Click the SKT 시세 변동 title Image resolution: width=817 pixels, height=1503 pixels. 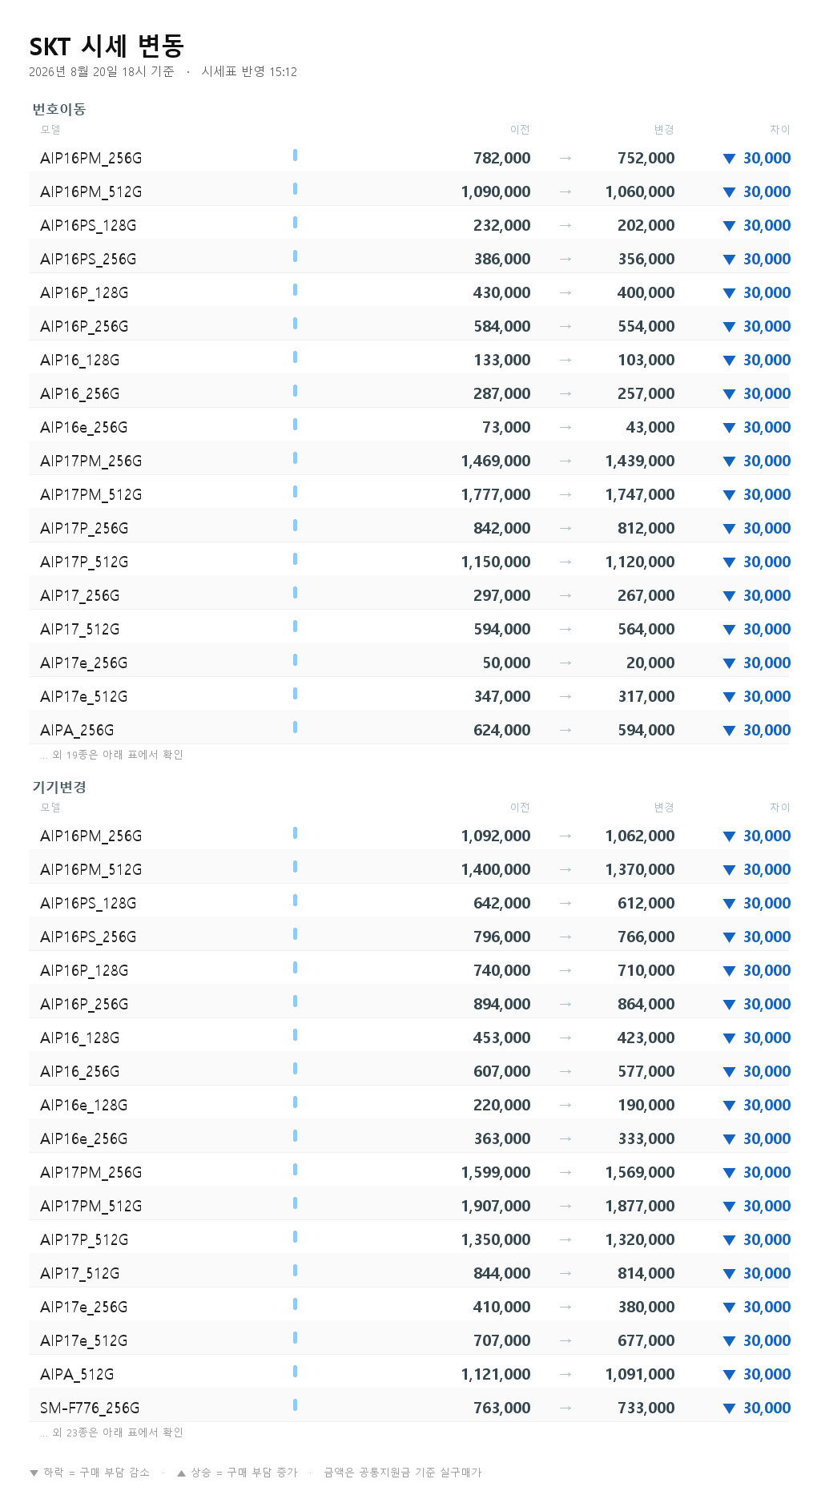click(107, 46)
